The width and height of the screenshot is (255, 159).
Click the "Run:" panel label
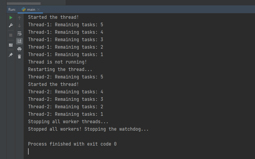pyautogui.click(x=12, y=10)
